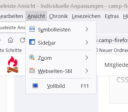Click the Zoom magnifier icon
Screen dimensions: 128x112
[x=32, y=57]
